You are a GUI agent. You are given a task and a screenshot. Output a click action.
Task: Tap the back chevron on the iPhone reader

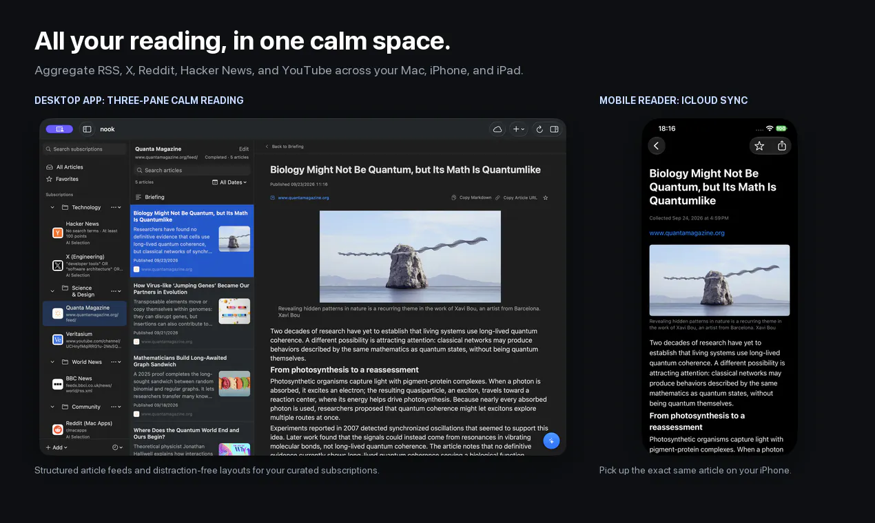pyautogui.click(x=657, y=145)
